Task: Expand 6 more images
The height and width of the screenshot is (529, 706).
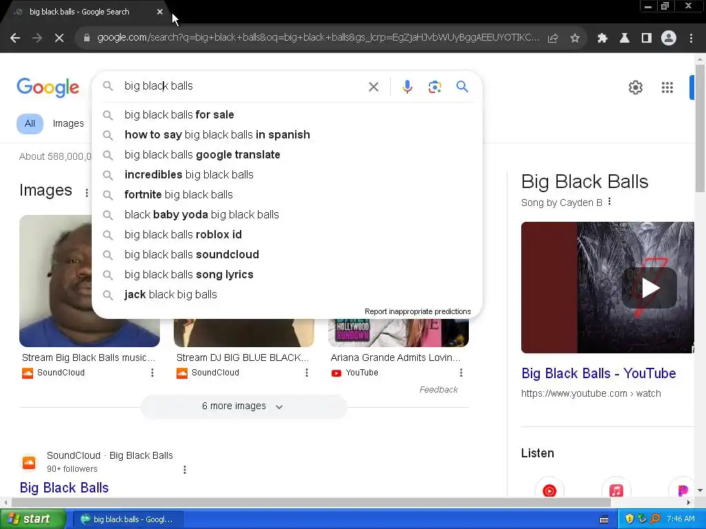Action: tap(243, 406)
